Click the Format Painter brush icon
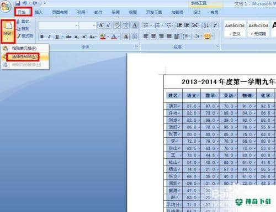 coord(18,36)
